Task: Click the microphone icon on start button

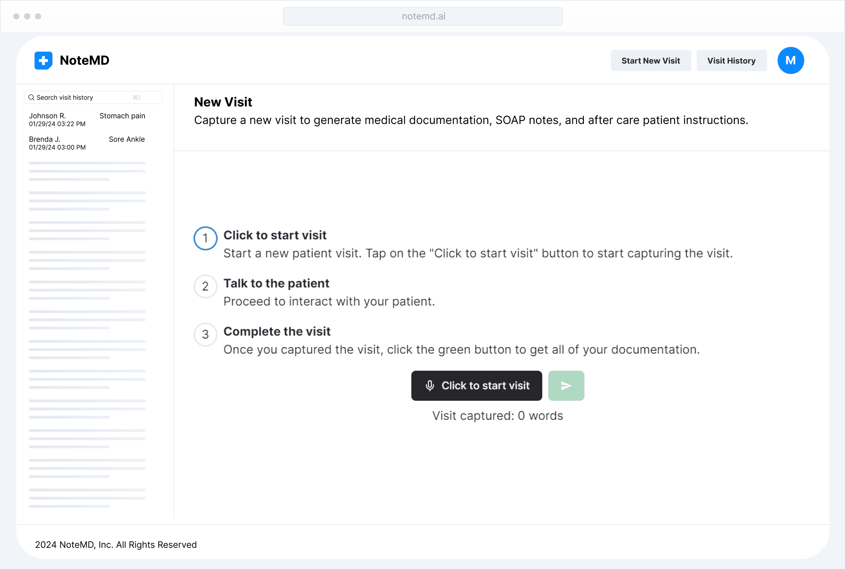Action: pos(429,386)
